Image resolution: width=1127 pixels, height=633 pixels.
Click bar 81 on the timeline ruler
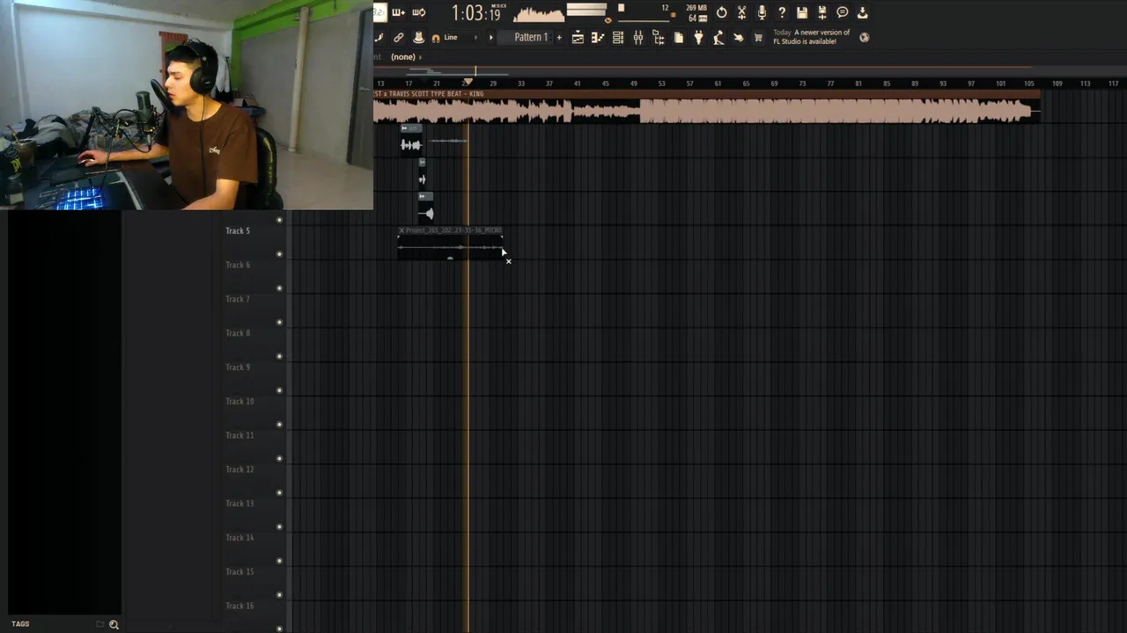pos(858,84)
